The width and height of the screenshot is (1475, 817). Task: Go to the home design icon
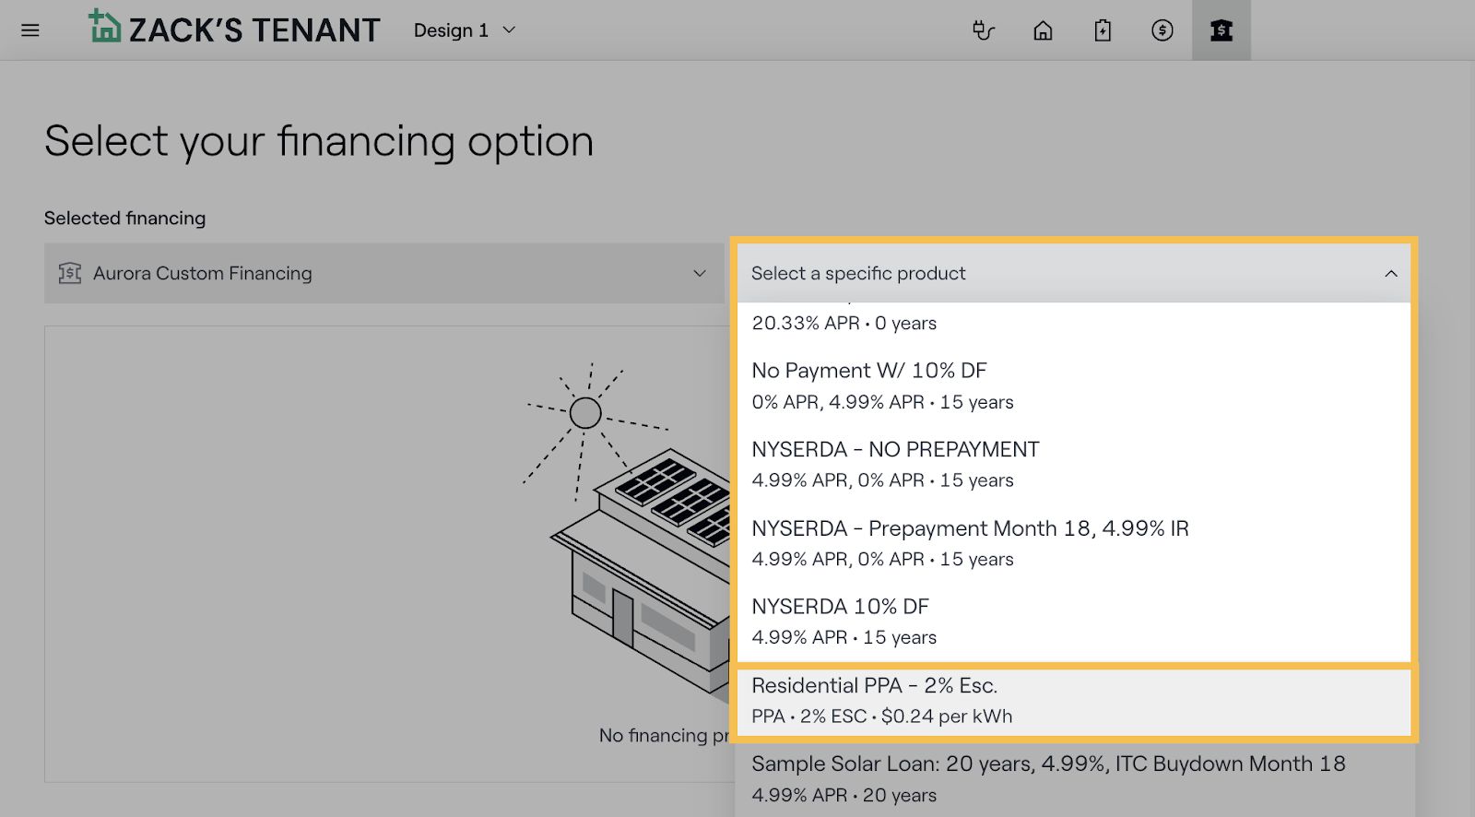[1043, 30]
